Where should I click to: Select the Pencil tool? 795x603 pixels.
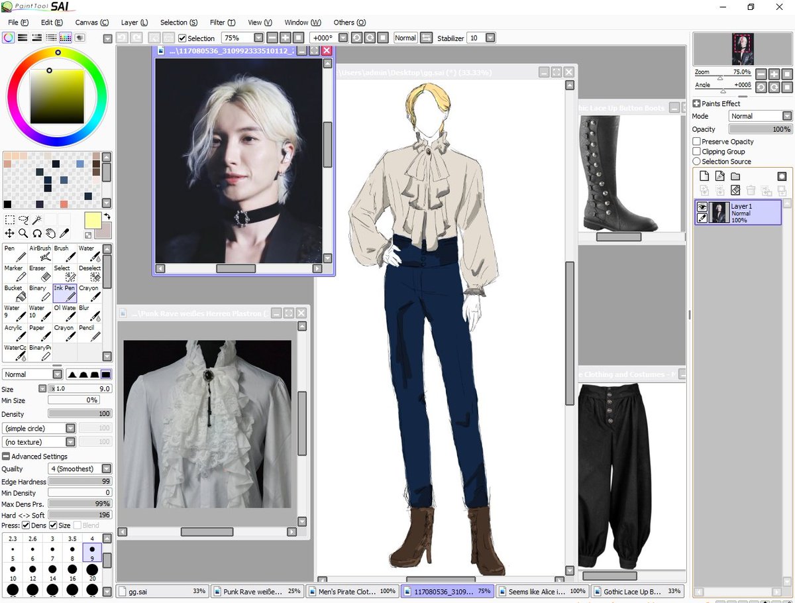pyautogui.click(x=89, y=333)
